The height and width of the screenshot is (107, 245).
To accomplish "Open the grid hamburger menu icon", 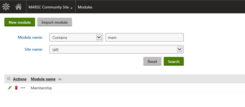I will point(9,79).
